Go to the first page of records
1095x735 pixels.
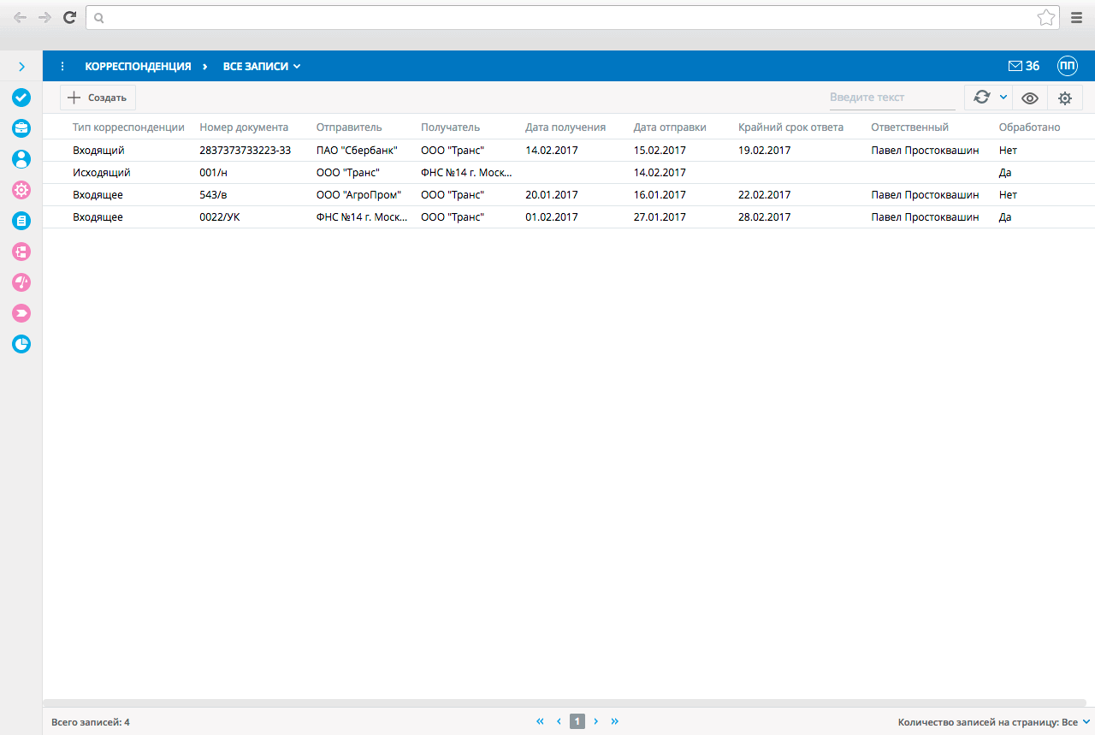coord(541,721)
